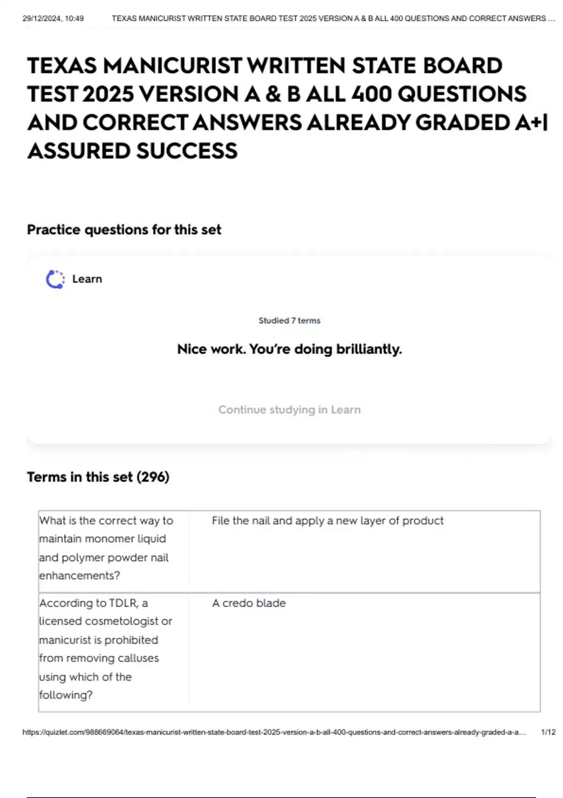This screenshot has width=563, height=798.
Task: Click the Studied 7 terms text
Action: 289,321
